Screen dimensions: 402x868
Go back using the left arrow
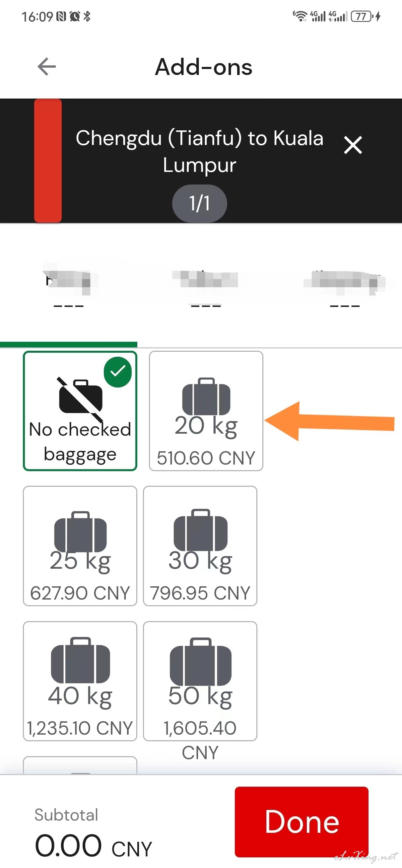point(46,67)
